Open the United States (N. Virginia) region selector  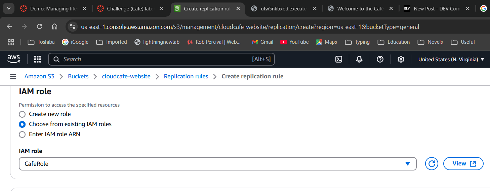tap(451, 60)
